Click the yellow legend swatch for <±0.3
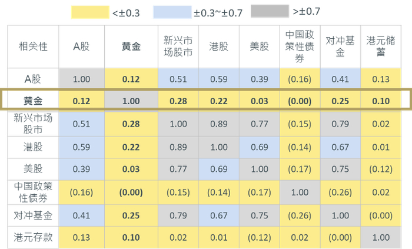Image resolution: width=412 pixels, height=249 pixels. (x=89, y=11)
